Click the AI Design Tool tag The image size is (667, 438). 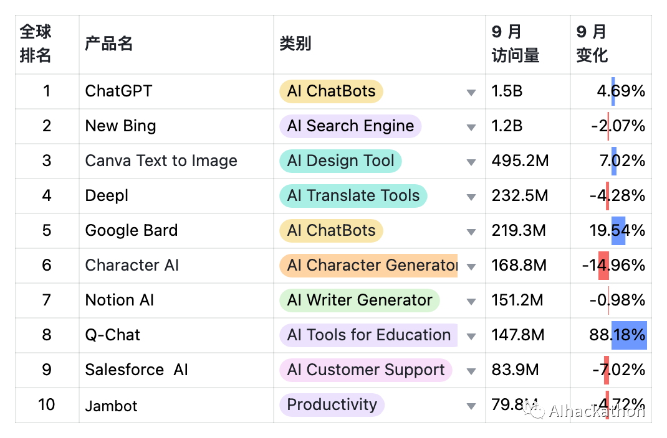tap(340, 161)
